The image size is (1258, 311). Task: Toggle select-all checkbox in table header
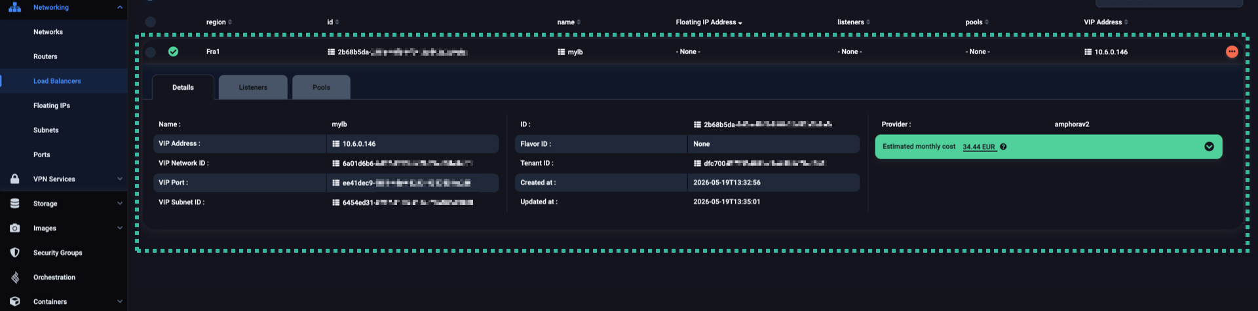tap(151, 22)
